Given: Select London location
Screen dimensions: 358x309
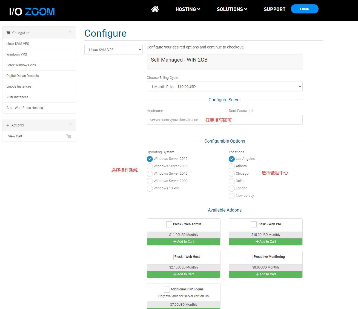Looking at the screenshot, I should click(232, 189).
